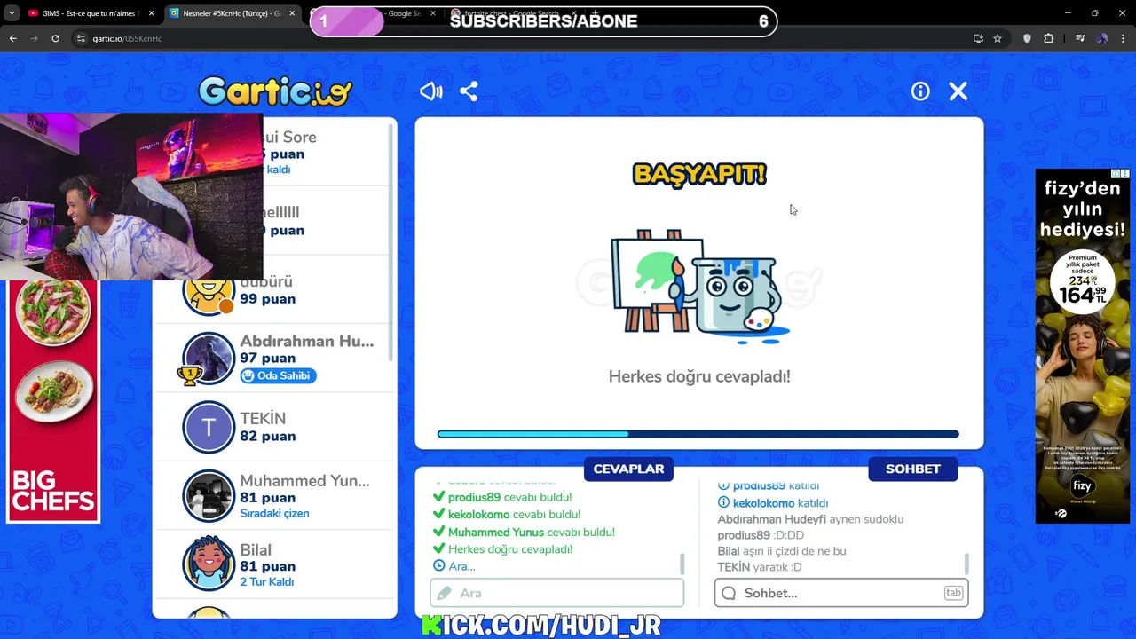
Task: Click Abdırahman's trophy avatar
Action: click(208, 359)
